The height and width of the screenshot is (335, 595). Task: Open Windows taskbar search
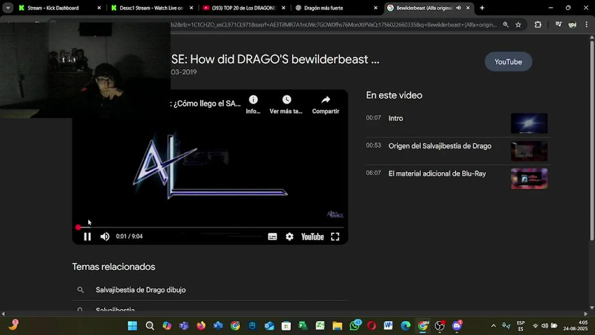[x=150, y=326]
